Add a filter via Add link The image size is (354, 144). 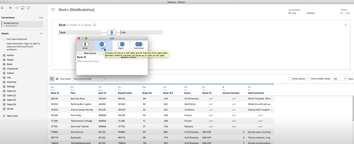pyautogui.click(x=348, y=13)
